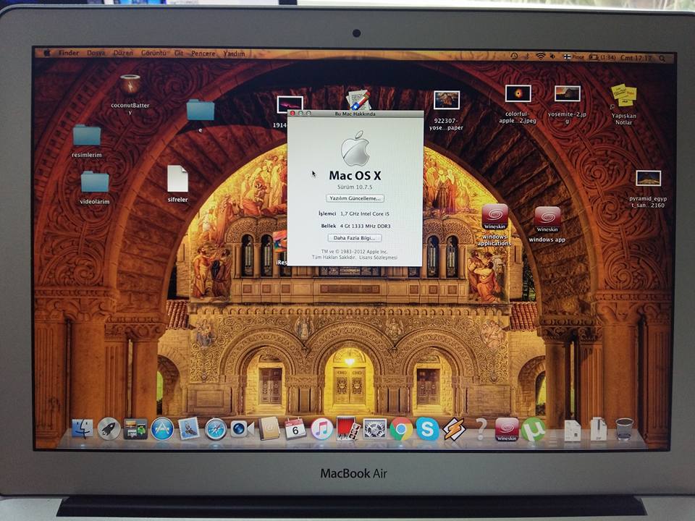The height and width of the screenshot is (521, 695).
Task: Launch Google Chrome from dock
Action: click(x=401, y=429)
